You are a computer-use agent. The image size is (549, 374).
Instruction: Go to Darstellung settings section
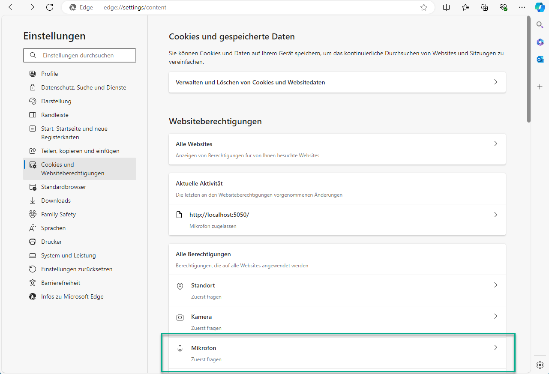pos(56,101)
